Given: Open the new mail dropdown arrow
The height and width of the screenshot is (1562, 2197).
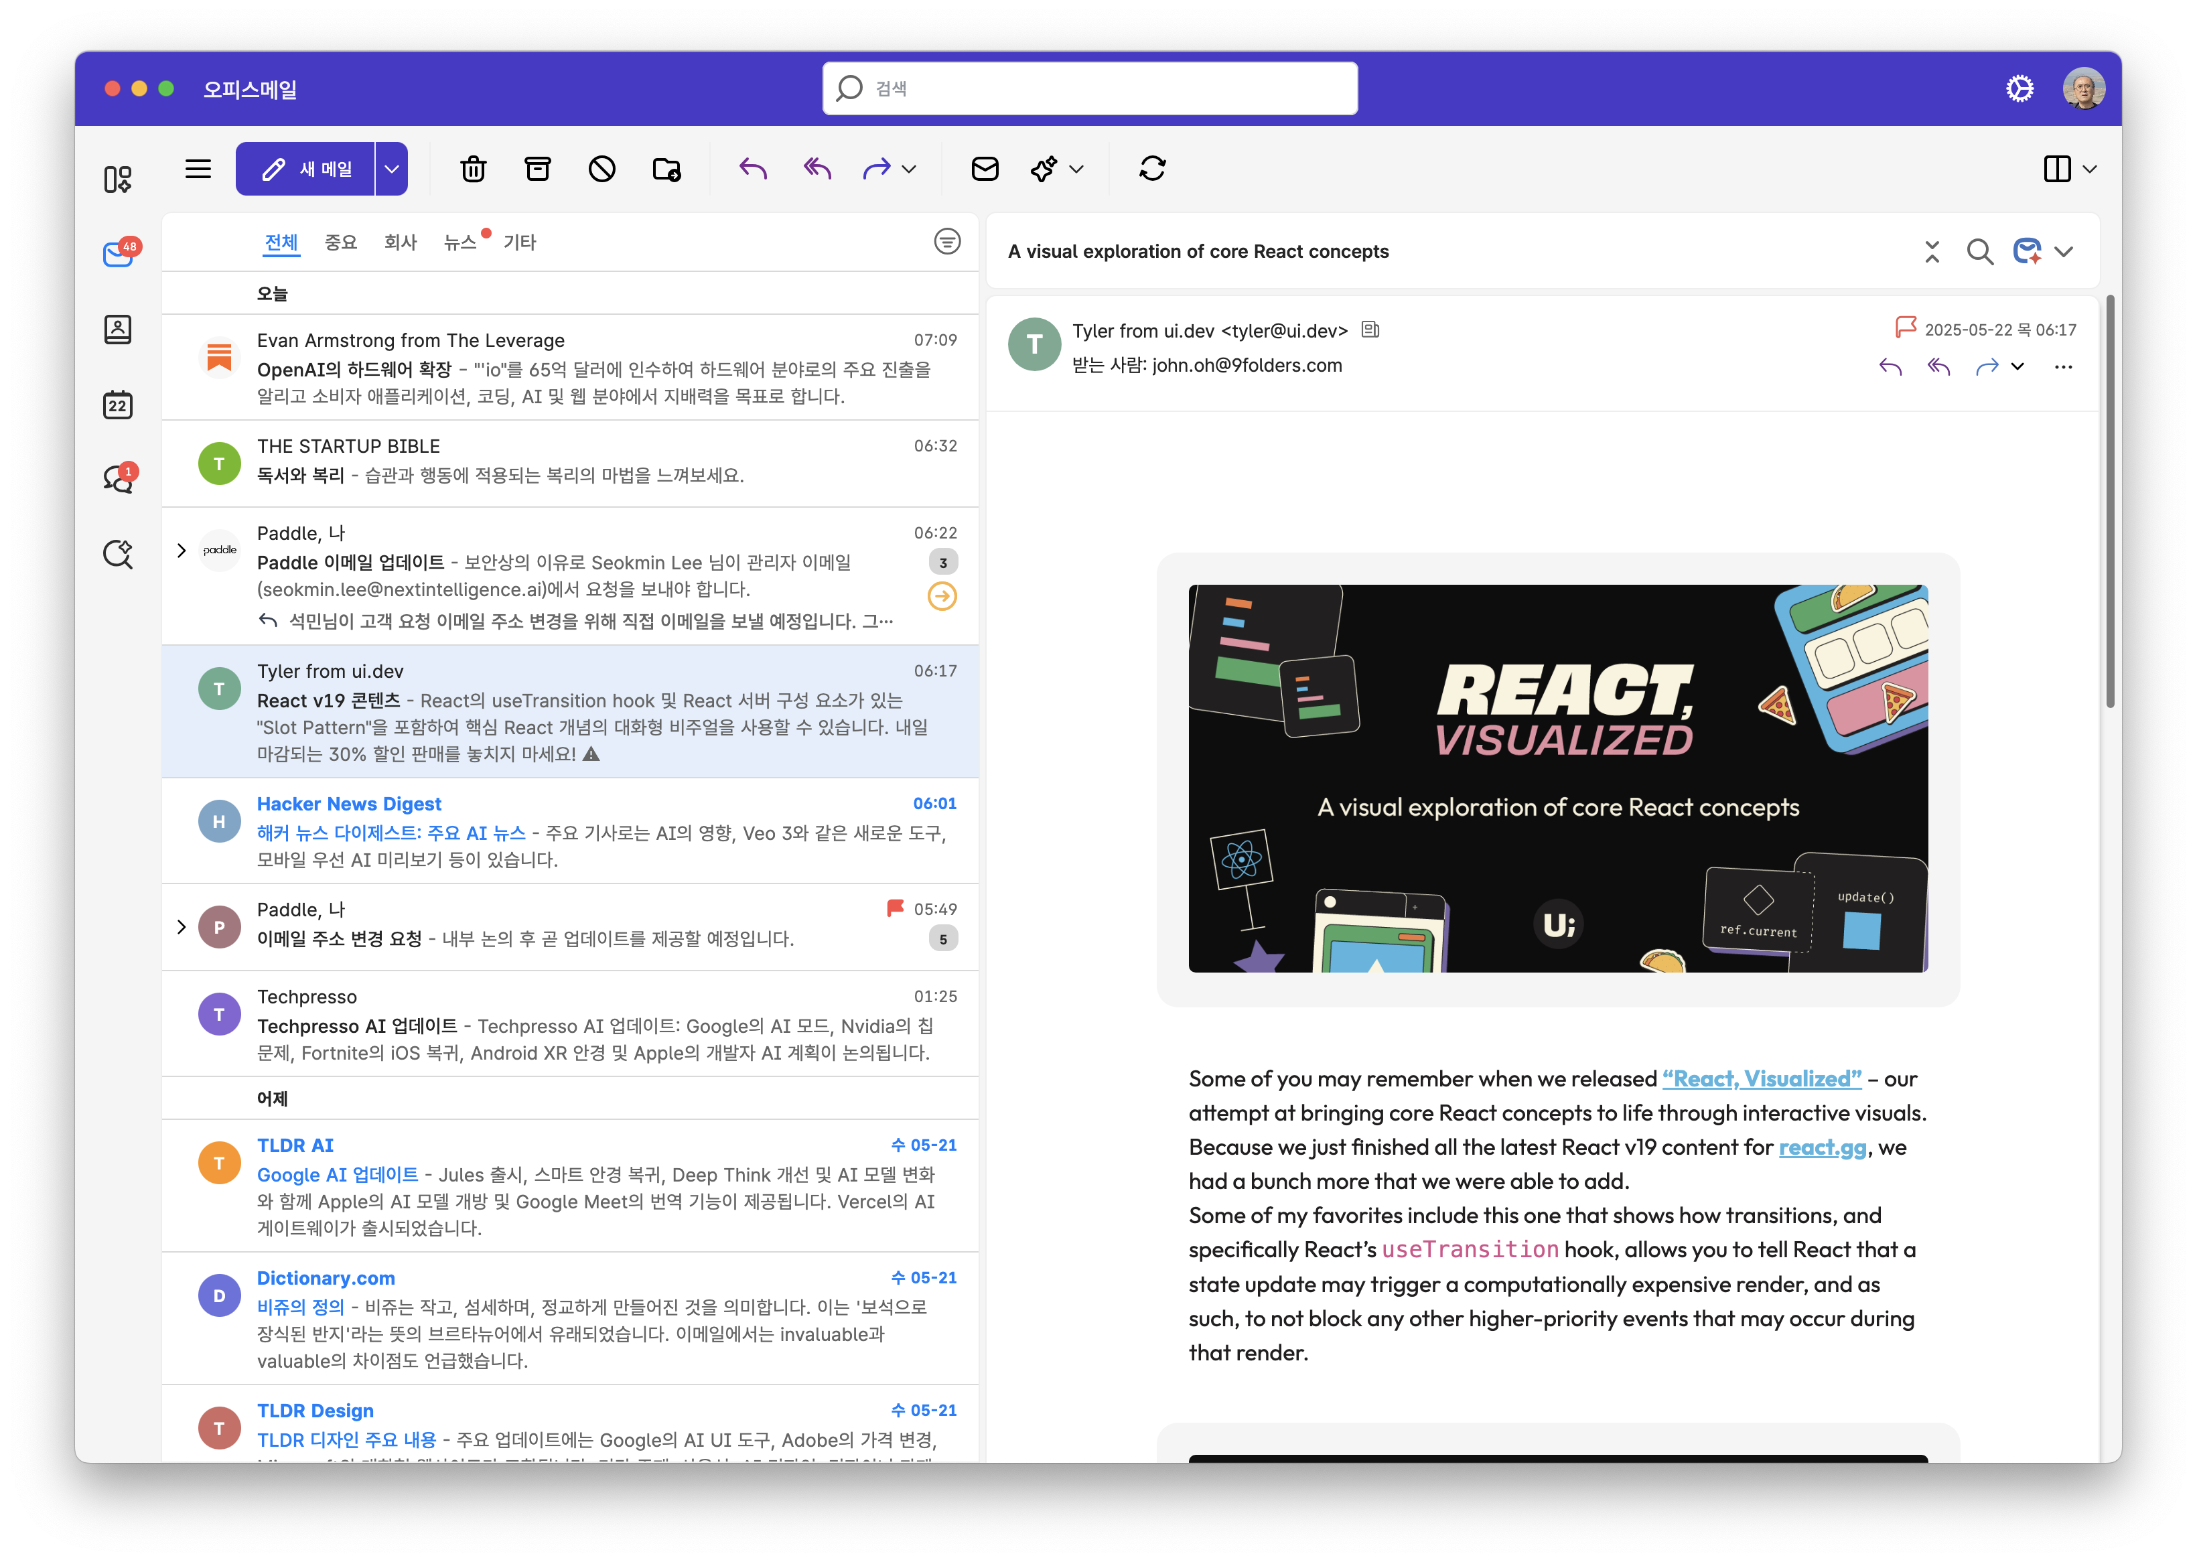Looking at the screenshot, I should pos(391,169).
